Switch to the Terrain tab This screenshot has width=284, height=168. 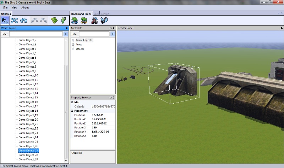point(105,14)
